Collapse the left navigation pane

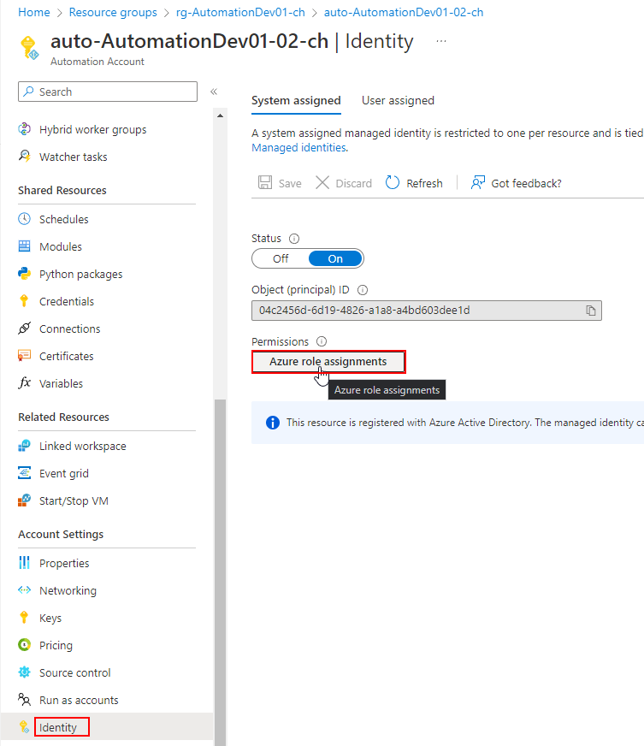pyautogui.click(x=213, y=92)
